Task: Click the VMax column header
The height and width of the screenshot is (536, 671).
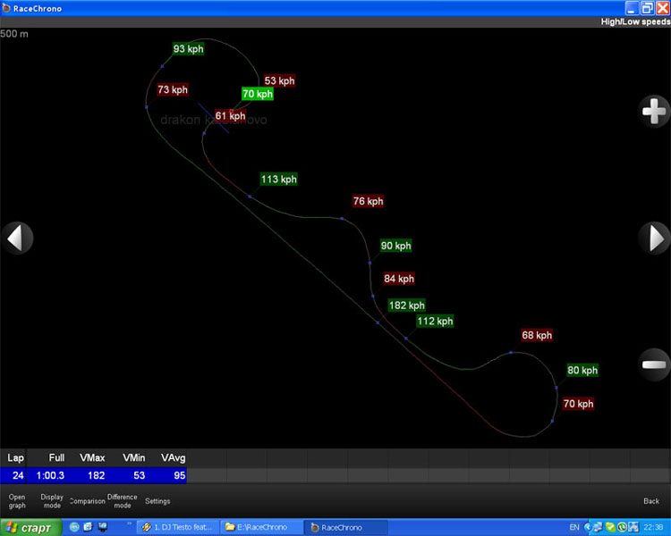Action: [x=92, y=457]
